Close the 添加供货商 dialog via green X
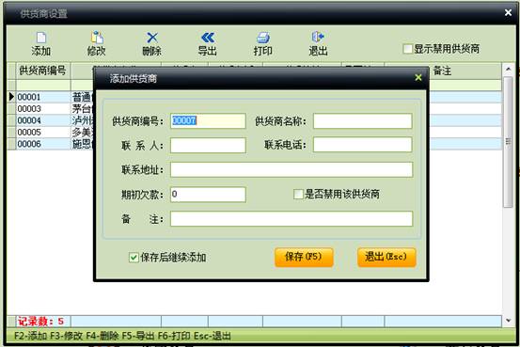Image resolution: width=520 pixels, height=347 pixels. (418, 78)
